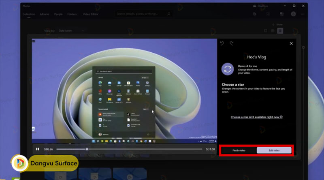Viewport: 324px width, 180px height.
Task: Go to the Video Editor tab
Action: click(x=90, y=14)
